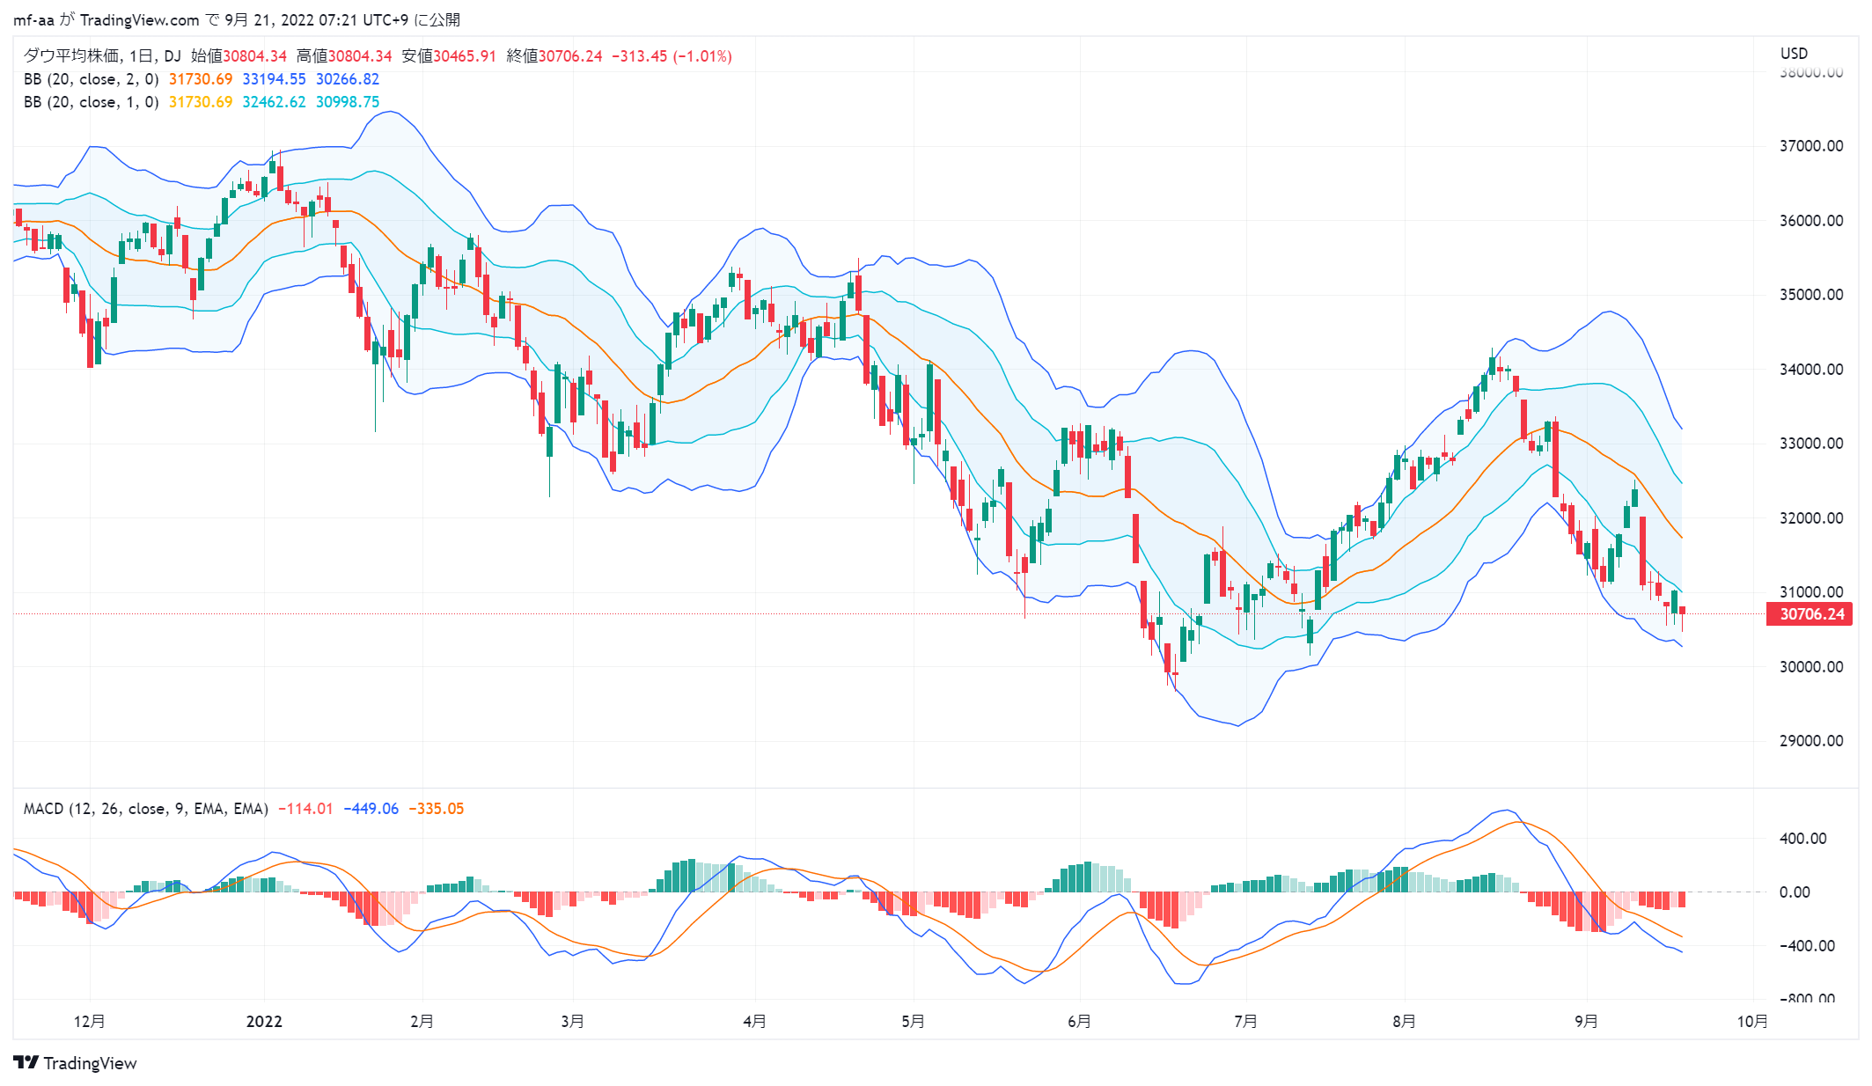
Task: Click the USD currency label
Action: (1795, 53)
